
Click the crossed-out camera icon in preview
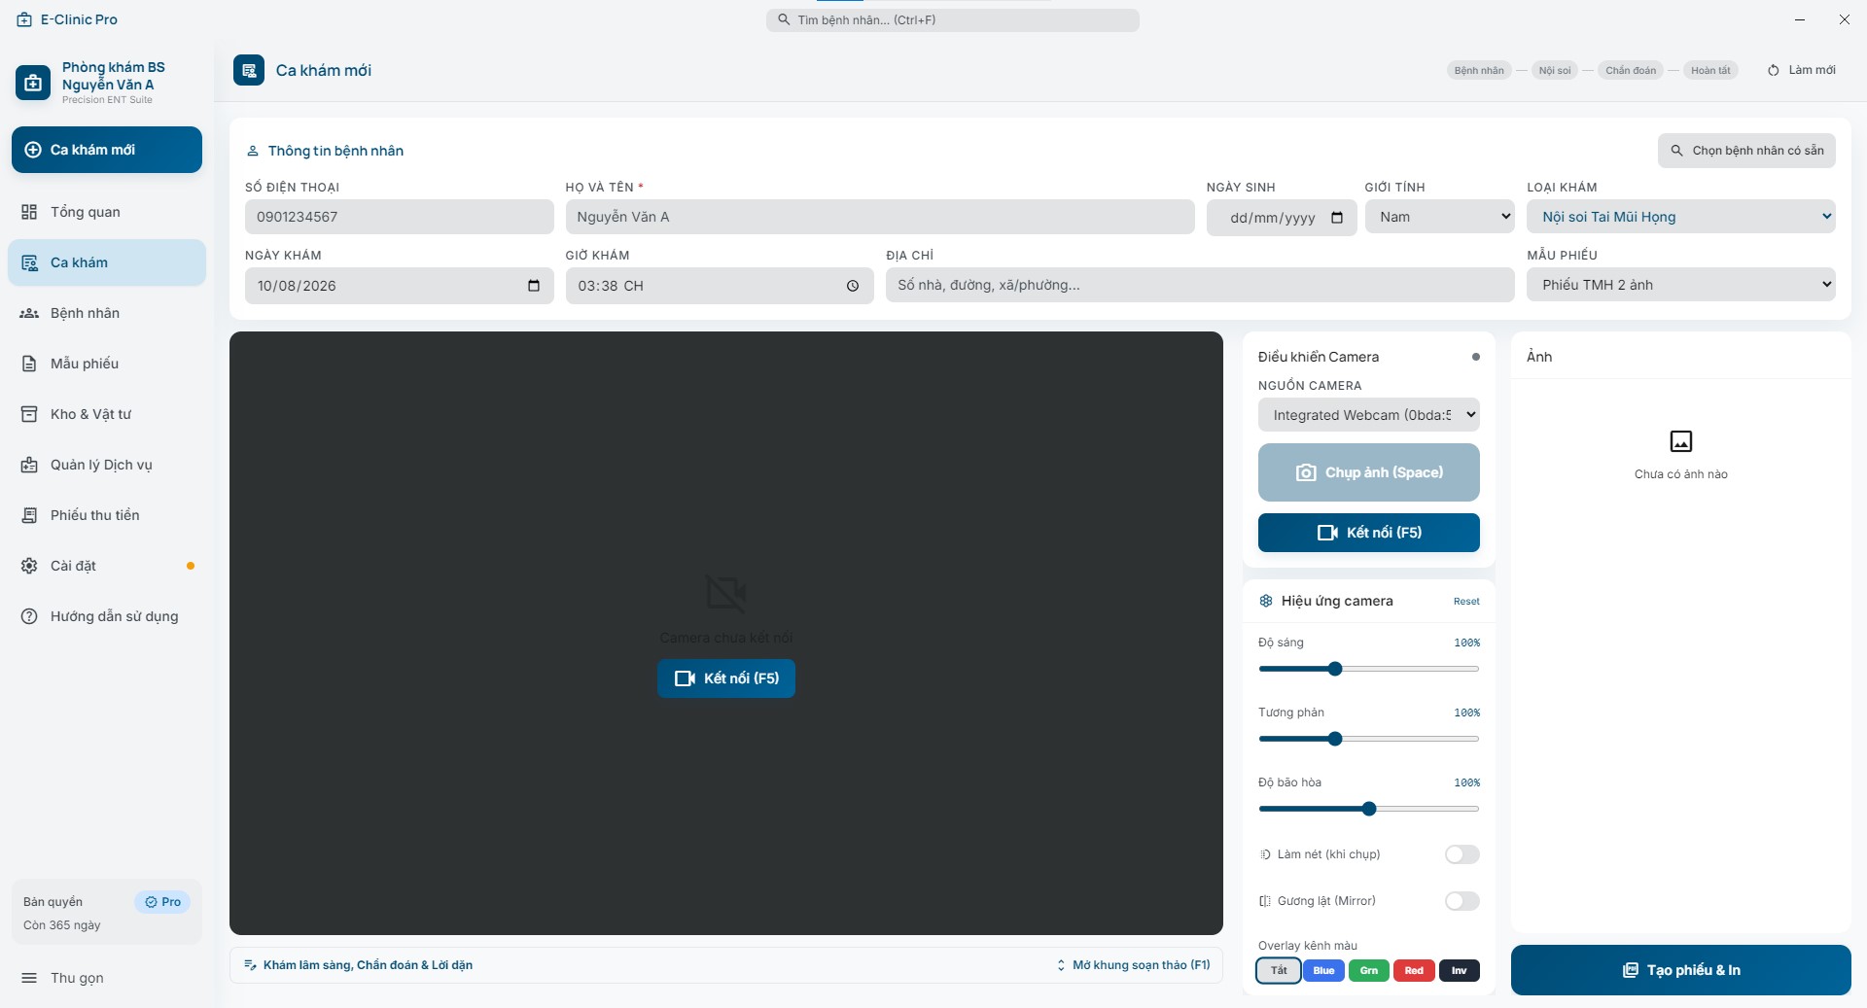pos(726,593)
